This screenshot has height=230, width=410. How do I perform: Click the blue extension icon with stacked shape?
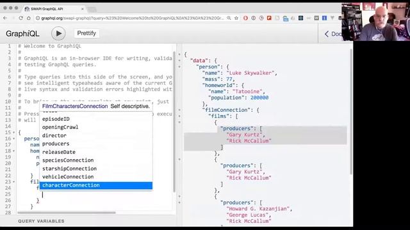285,19
